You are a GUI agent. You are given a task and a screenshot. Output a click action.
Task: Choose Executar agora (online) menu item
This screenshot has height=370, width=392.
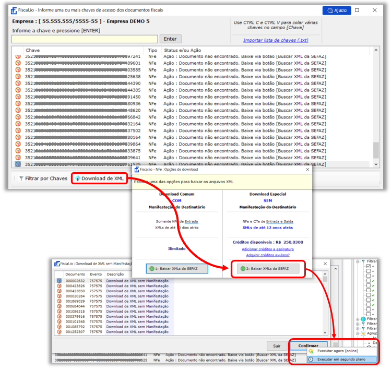click(x=341, y=351)
